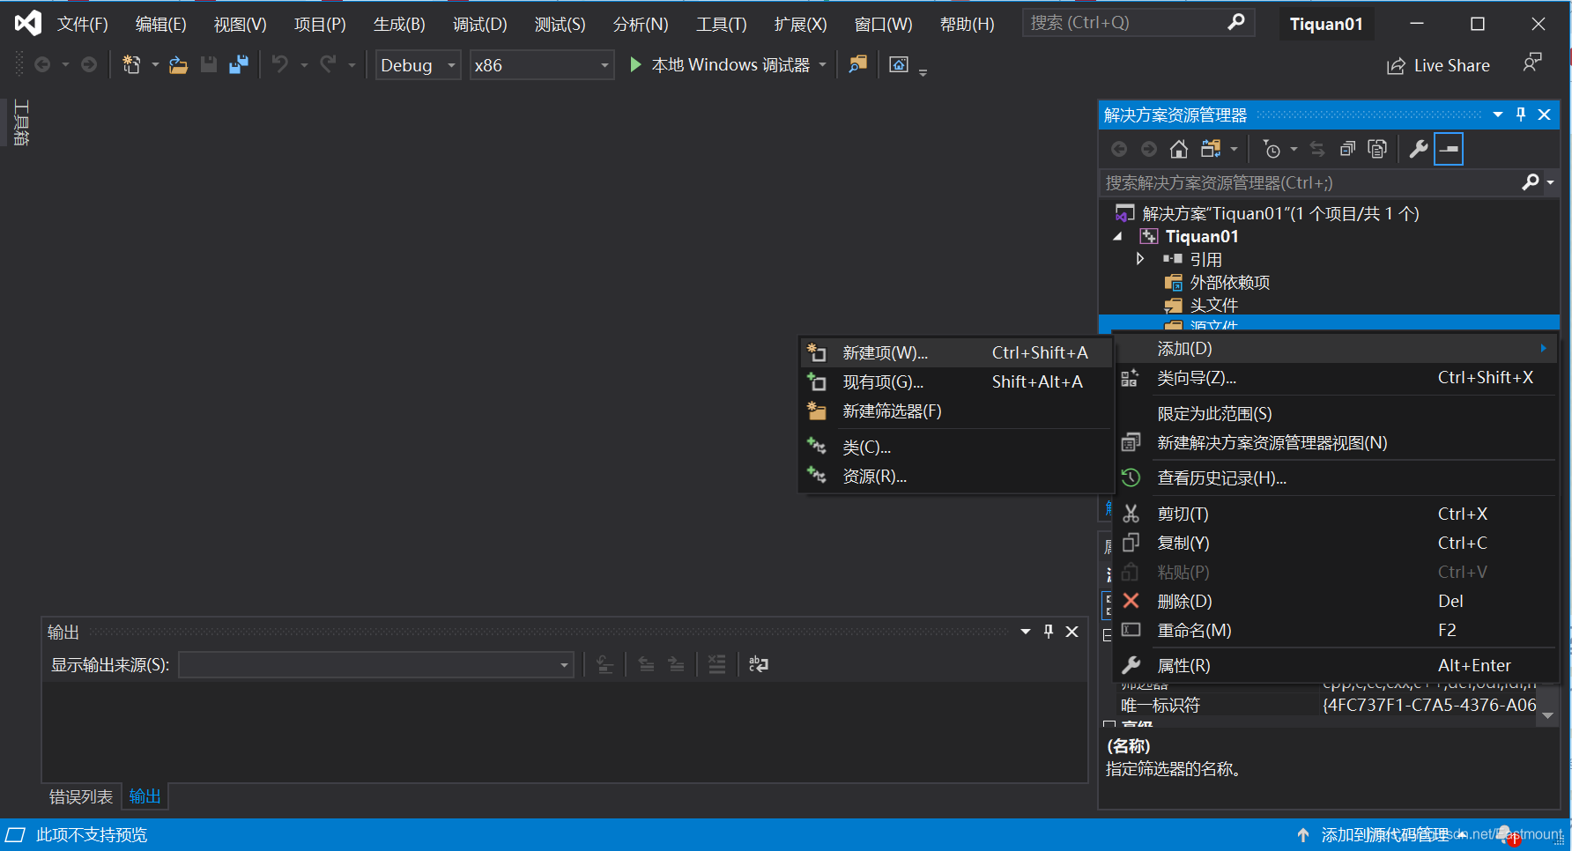The image size is (1572, 851).
Task: Open the 调试(D) menu
Action: click(479, 24)
